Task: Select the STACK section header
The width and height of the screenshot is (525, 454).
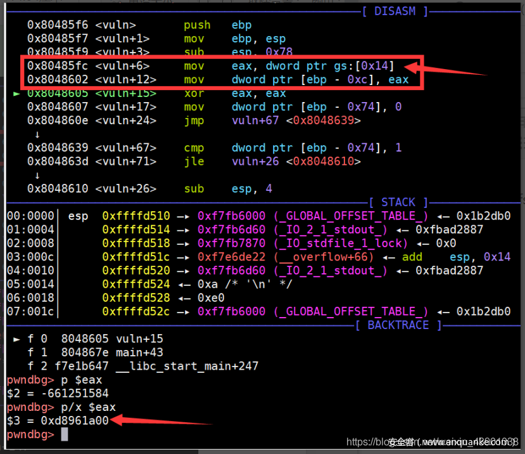Action: (398, 202)
